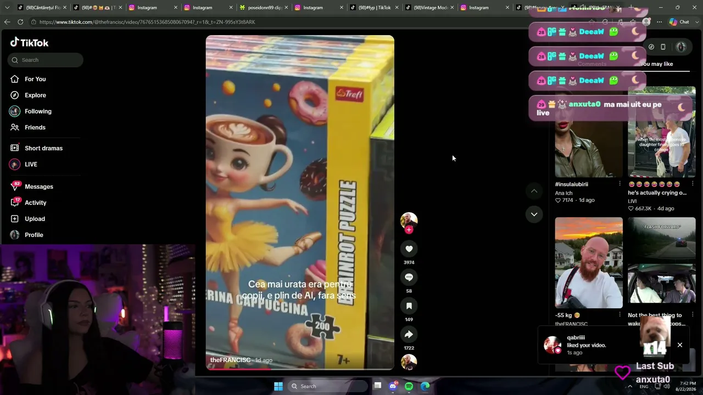Image resolution: width=703 pixels, height=395 pixels.
Task: Close the (98)#fyp TikTok tab
Action: point(397,8)
